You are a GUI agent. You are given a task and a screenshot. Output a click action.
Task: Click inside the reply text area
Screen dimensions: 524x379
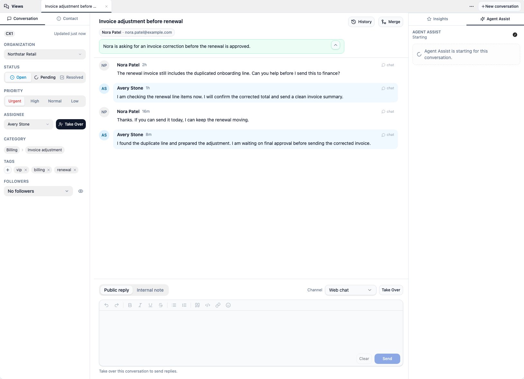click(251, 331)
